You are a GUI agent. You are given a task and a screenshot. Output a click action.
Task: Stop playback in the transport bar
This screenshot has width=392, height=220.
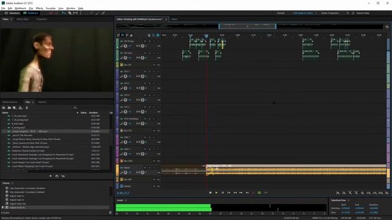(x=210, y=193)
